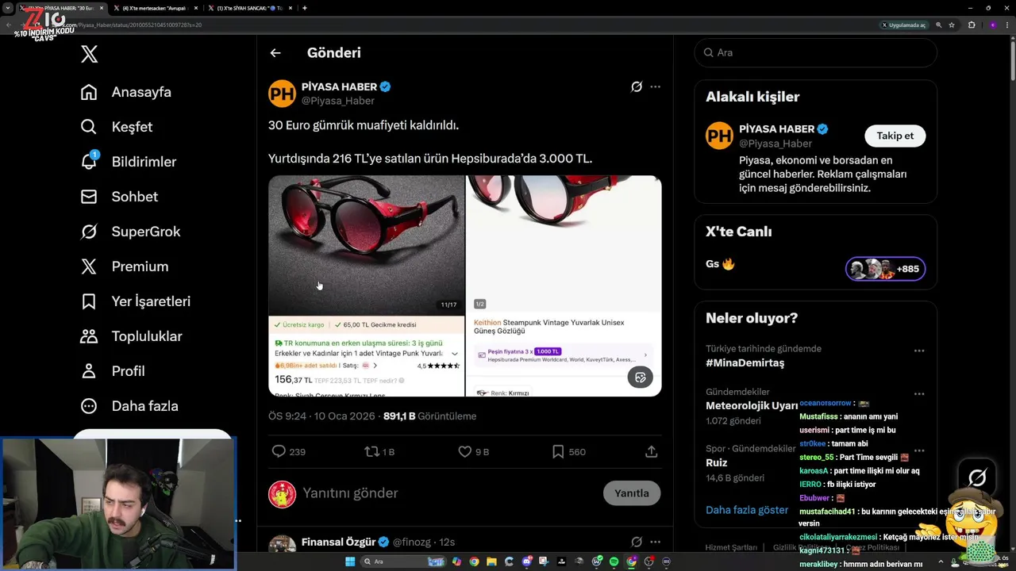
Task: Open the Anasayfa home icon
Action: click(x=89, y=92)
